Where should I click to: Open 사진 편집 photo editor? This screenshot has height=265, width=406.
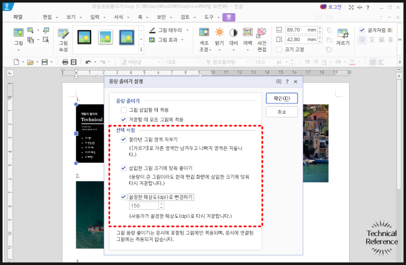(262, 40)
